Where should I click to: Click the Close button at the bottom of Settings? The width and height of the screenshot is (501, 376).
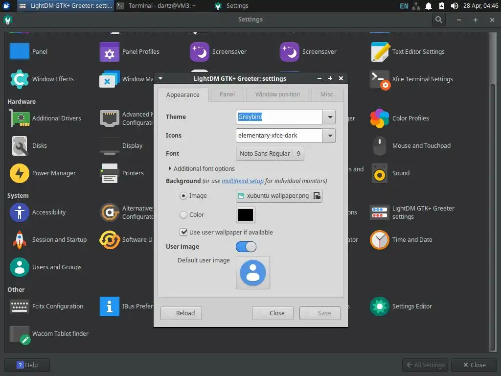coord(474,365)
